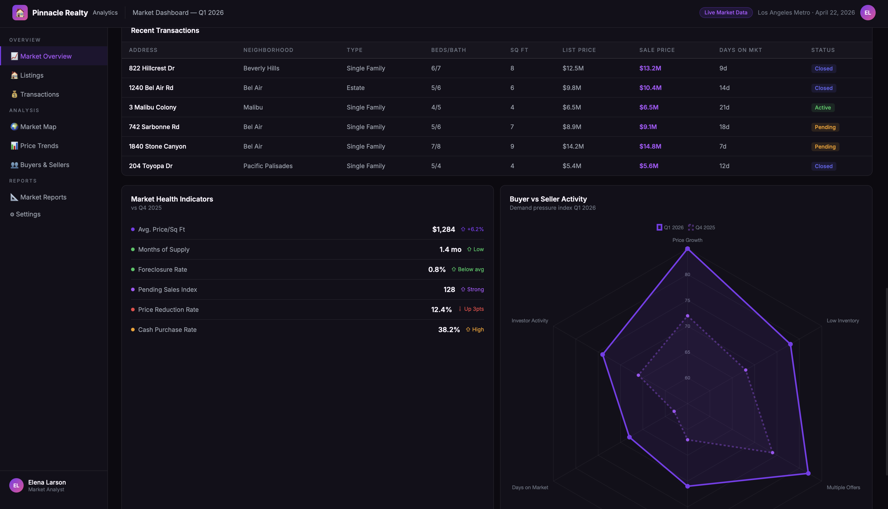The height and width of the screenshot is (509, 888).
Task: Click the Listings house icon
Action: point(14,75)
